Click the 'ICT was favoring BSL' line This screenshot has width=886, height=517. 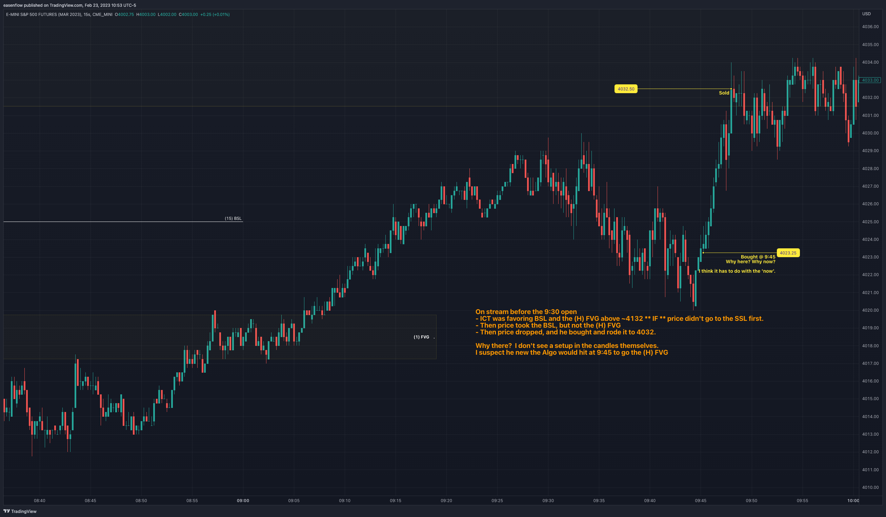click(619, 318)
